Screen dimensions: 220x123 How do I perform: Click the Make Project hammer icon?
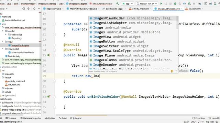(118, 4)
